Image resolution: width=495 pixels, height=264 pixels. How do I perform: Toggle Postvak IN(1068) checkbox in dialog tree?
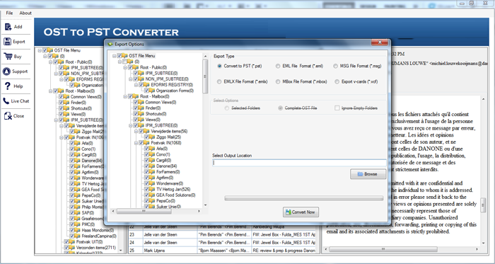(141, 143)
